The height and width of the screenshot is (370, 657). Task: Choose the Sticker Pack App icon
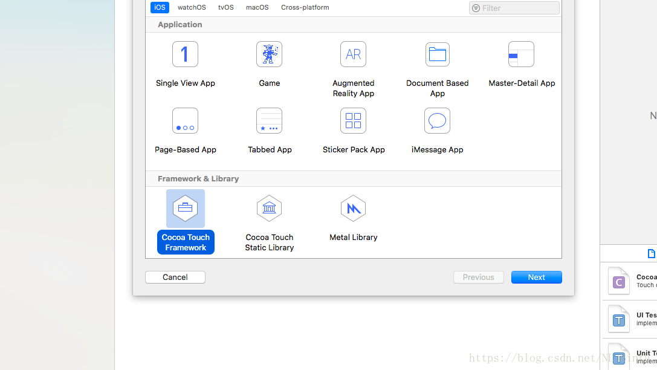(x=353, y=121)
